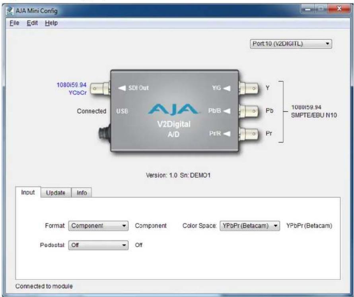
Task: Click the SDI Out BNC connector
Action: (100, 88)
